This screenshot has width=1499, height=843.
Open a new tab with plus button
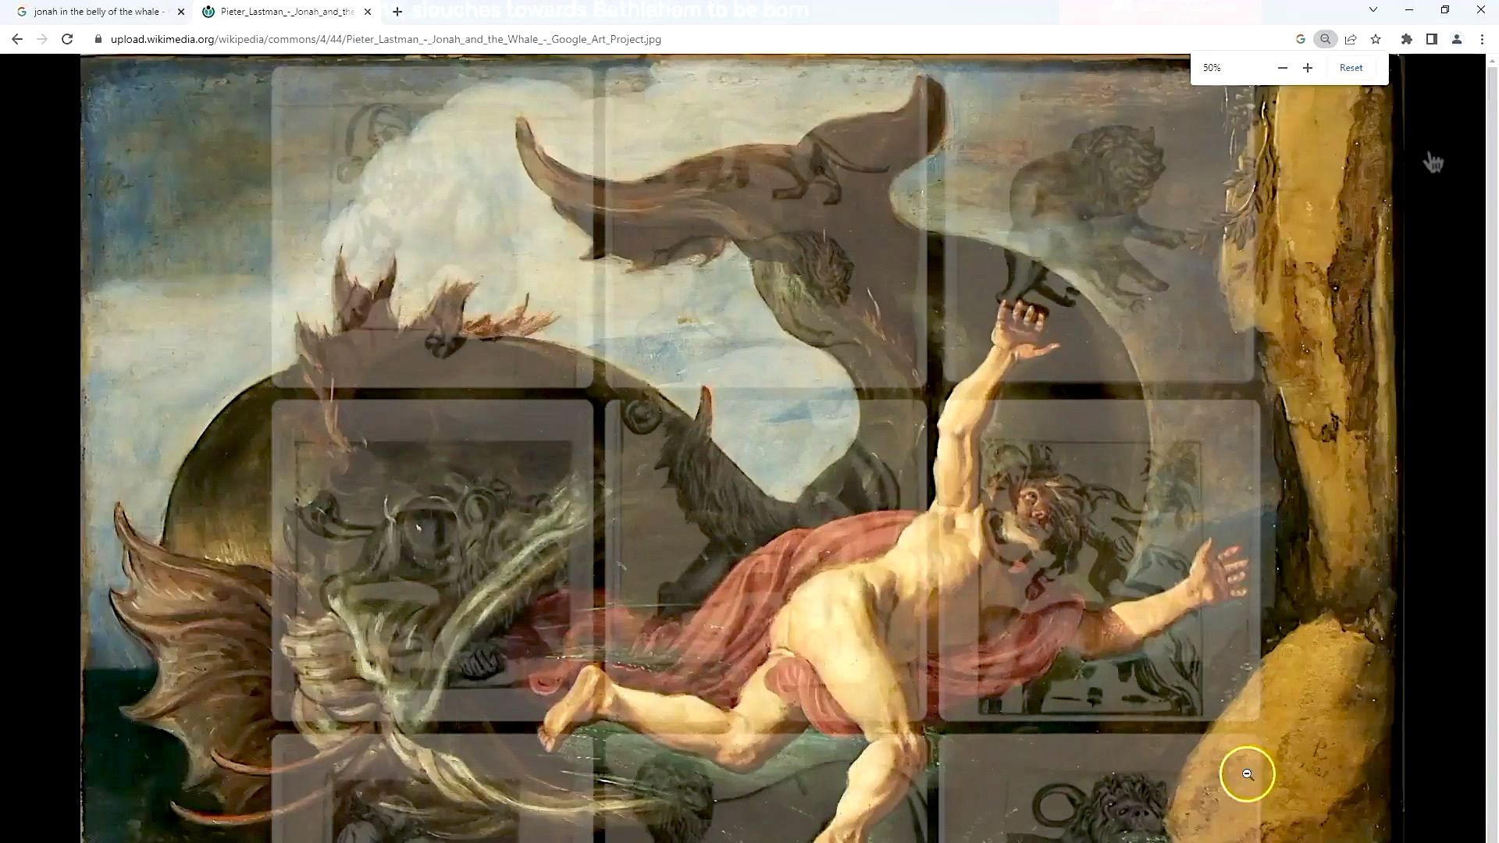pos(397,12)
